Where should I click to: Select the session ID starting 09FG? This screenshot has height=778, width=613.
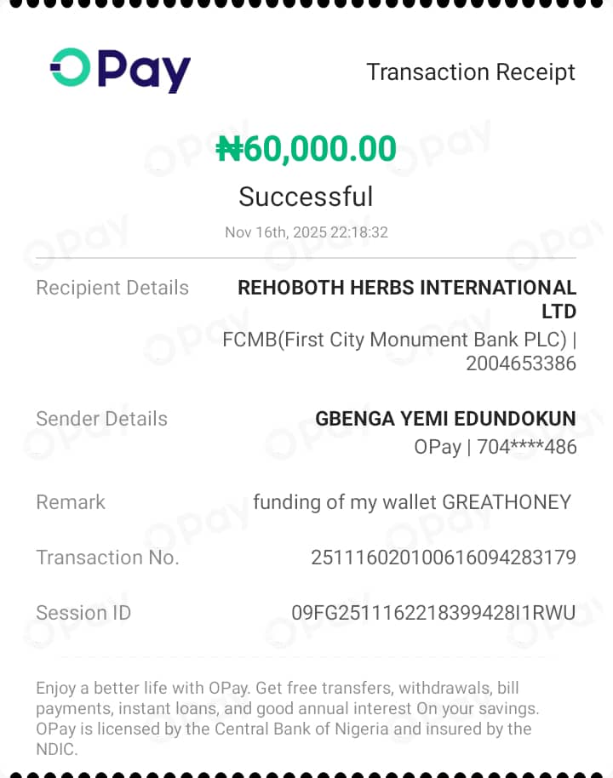433,613
